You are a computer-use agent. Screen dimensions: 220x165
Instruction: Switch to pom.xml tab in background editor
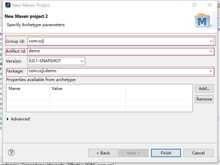[x=105, y=164]
